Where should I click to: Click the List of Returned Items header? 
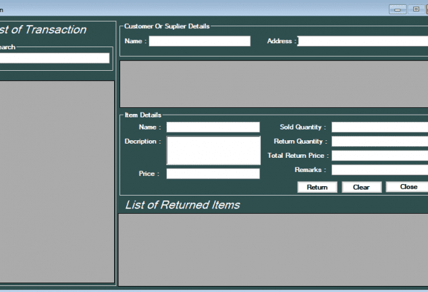click(x=182, y=205)
